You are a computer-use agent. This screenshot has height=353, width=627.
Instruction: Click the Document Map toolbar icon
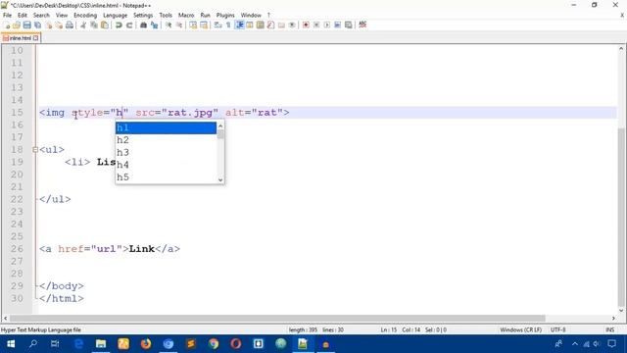pyautogui.click(x=261, y=25)
